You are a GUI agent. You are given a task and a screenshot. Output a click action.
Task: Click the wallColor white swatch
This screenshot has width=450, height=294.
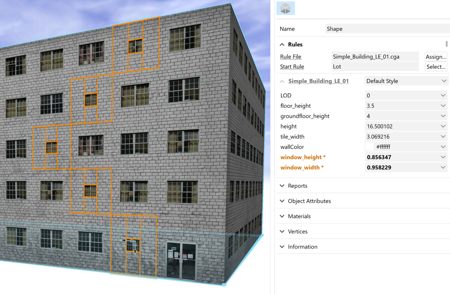(x=369, y=147)
